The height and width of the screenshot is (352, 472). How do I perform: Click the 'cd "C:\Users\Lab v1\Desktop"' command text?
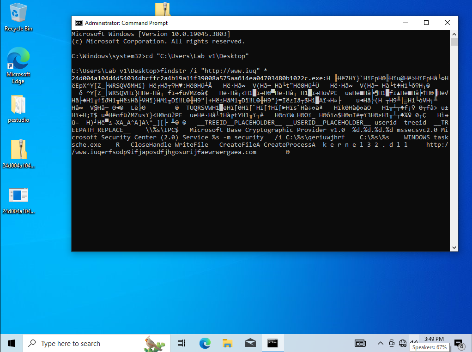tap(197, 56)
